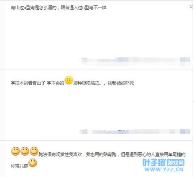
Task: Click the third smiley before 跑法很有观赏性
Action: pyautogui.click(x=34, y=151)
